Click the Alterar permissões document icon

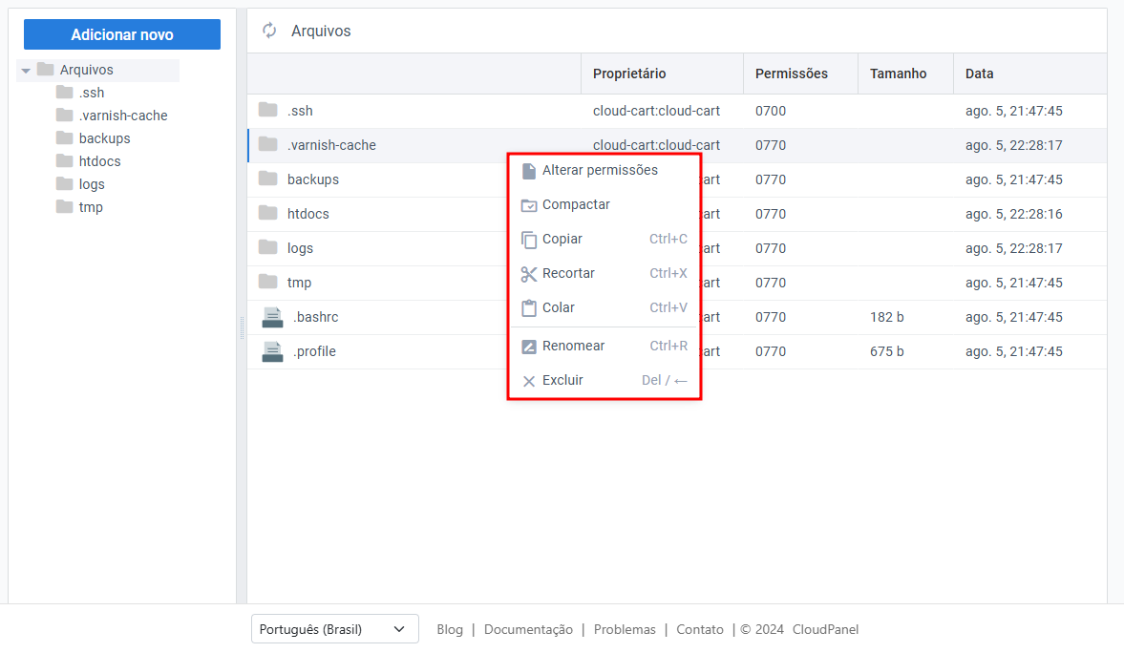coord(529,171)
